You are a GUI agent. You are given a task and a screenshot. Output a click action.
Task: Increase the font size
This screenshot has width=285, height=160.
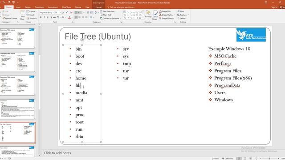point(63,12)
